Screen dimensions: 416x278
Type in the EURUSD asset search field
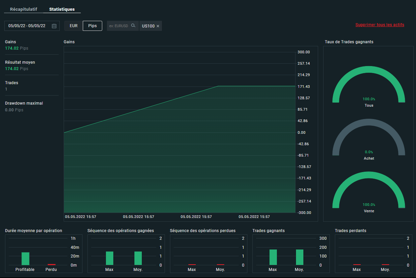pyautogui.click(x=119, y=26)
